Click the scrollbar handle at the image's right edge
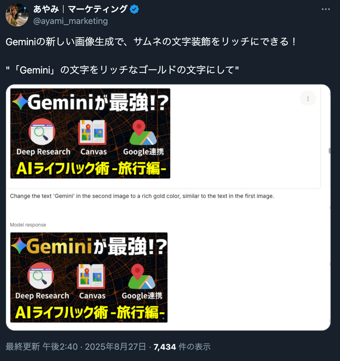340x361 pixels. tap(330, 151)
